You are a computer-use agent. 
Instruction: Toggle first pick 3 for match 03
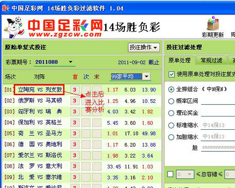[x=75, y=111]
